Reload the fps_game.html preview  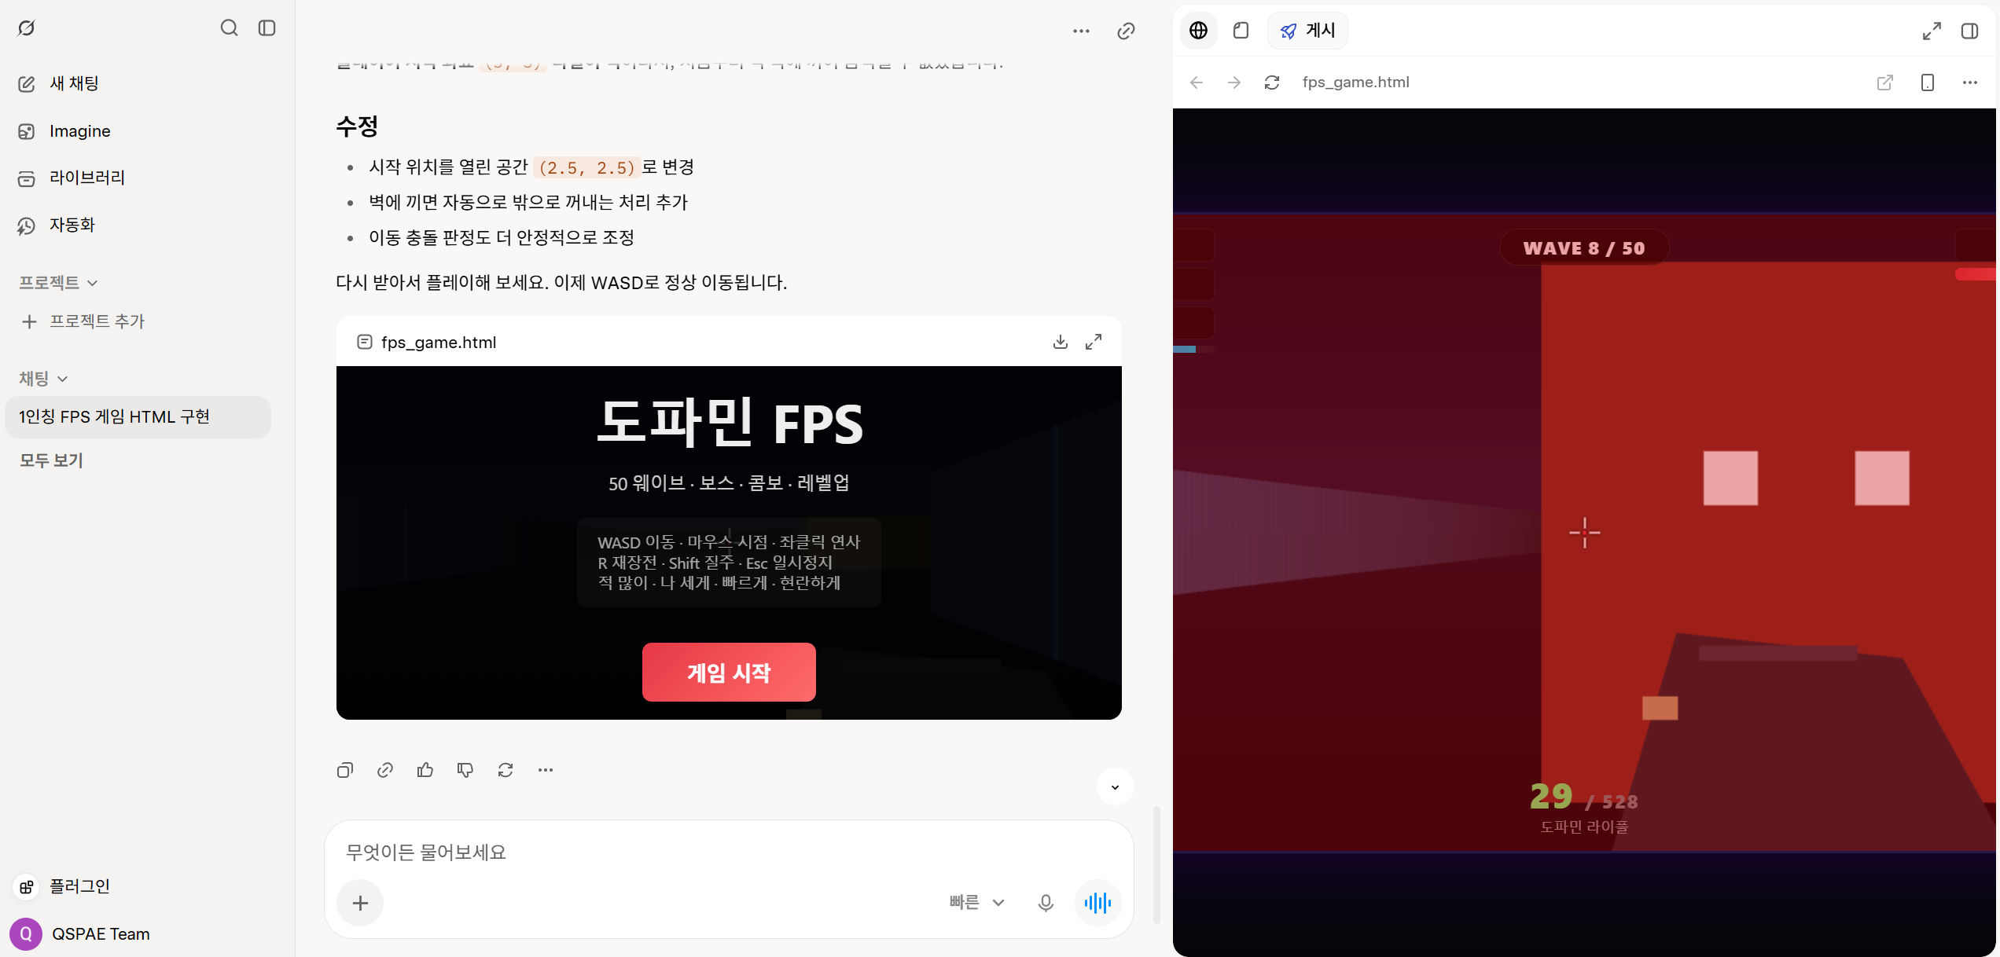click(1272, 82)
